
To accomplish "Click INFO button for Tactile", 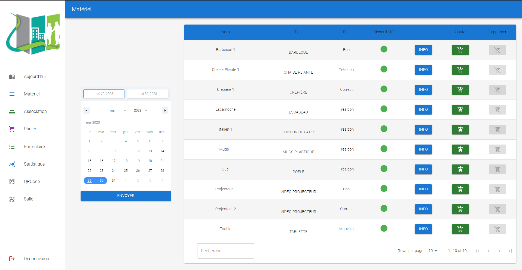I will click(x=423, y=229).
